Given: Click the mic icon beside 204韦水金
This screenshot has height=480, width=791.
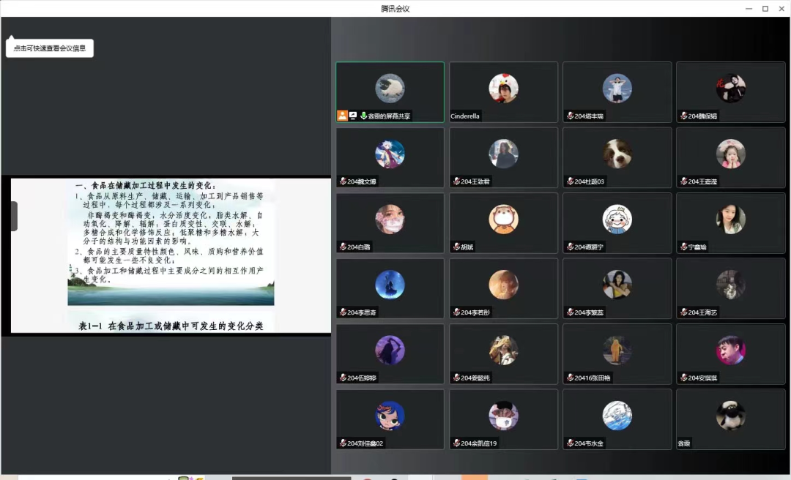Looking at the screenshot, I should pyautogui.click(x=571, y=443).
